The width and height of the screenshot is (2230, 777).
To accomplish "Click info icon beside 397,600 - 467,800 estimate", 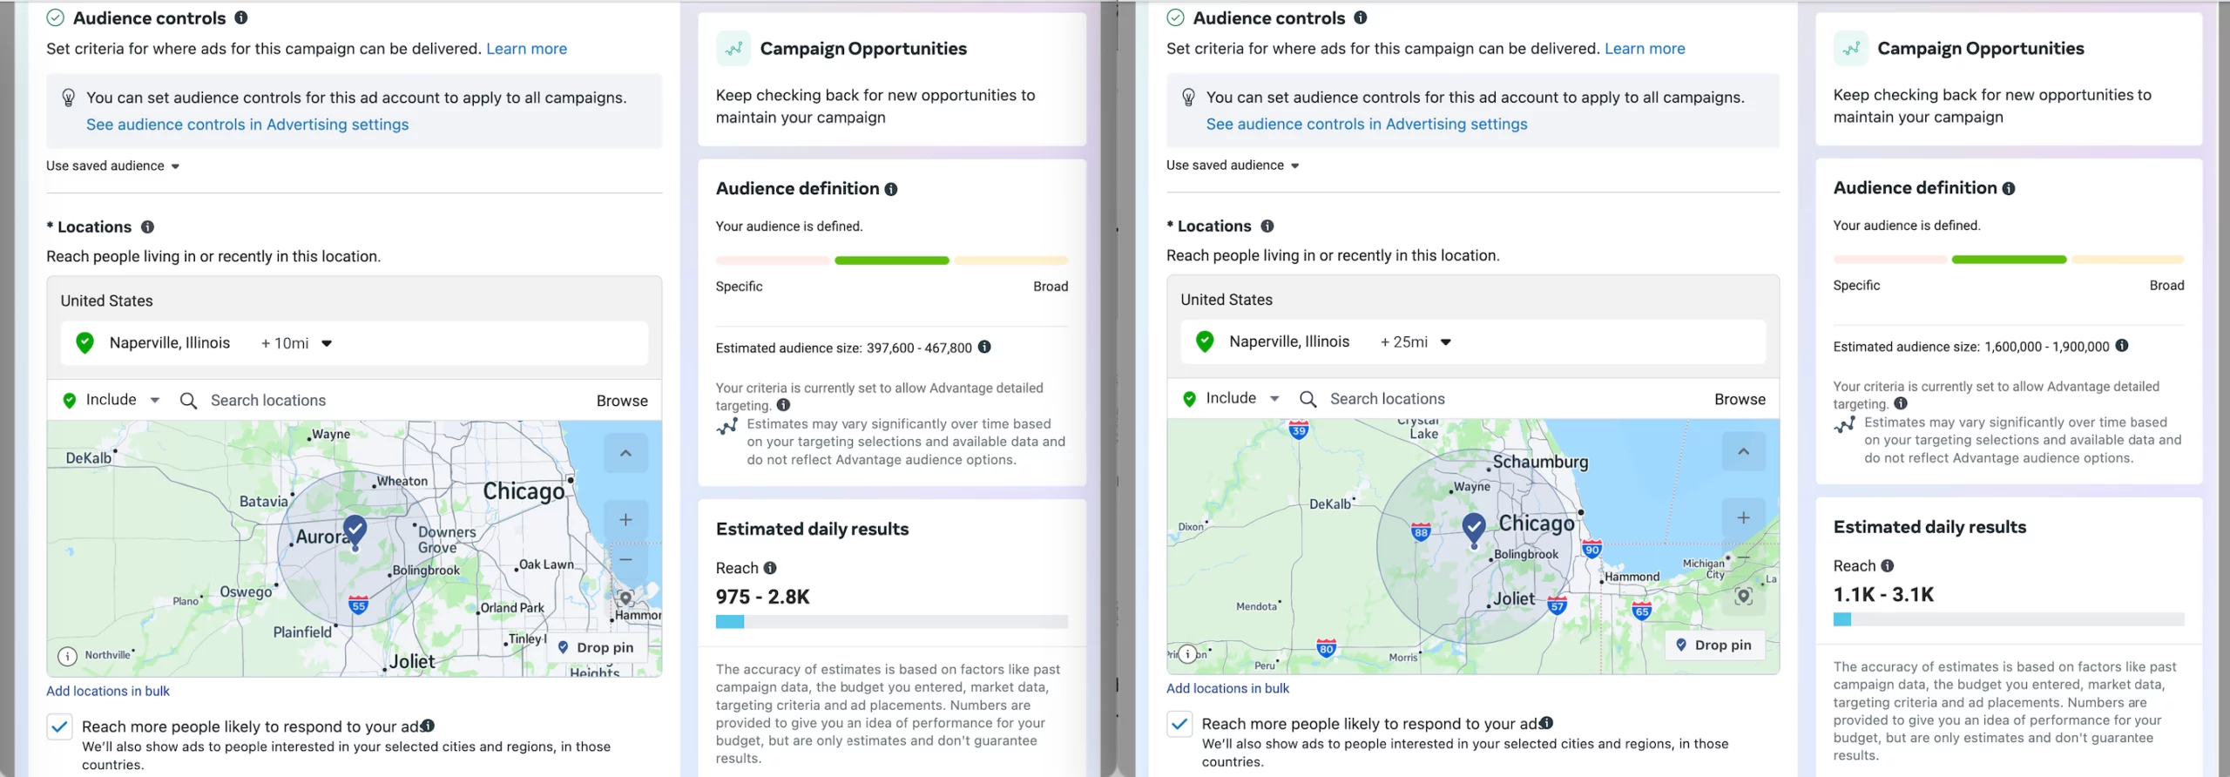I will point(984,347).
